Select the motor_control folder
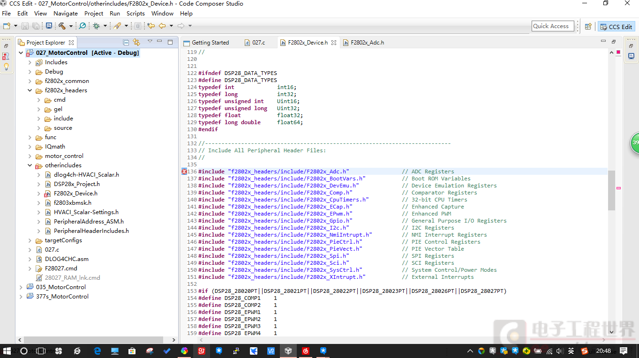 tap(64, 156)
